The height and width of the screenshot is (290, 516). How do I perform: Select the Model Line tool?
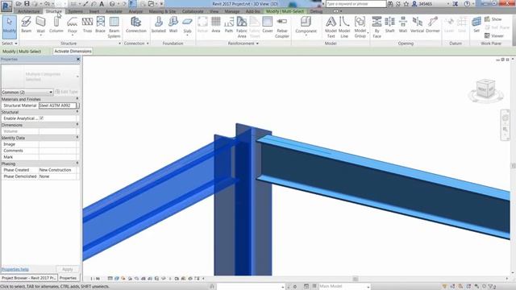[x=344, y=27]
